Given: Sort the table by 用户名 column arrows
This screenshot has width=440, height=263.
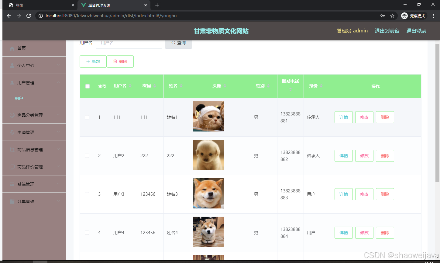Looking at the screenshot, I should tap(130, 86).
